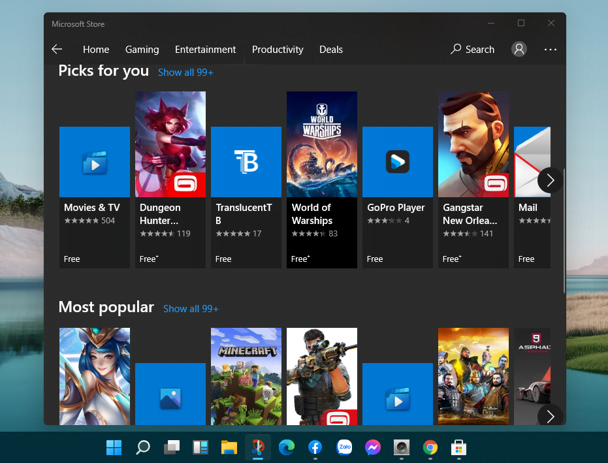
Task: Select the Productivity tab
Action: [278, 50]
